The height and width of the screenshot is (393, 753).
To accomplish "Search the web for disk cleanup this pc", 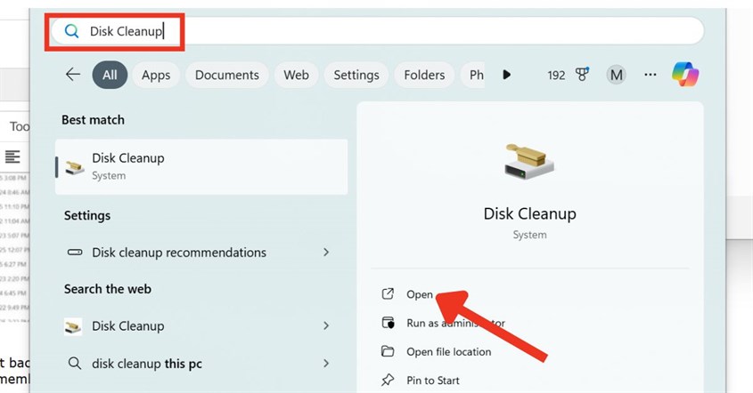I will (x=201, y=364).
